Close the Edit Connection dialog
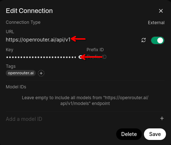This screenshot has height=145, width=171. point(161,11)
